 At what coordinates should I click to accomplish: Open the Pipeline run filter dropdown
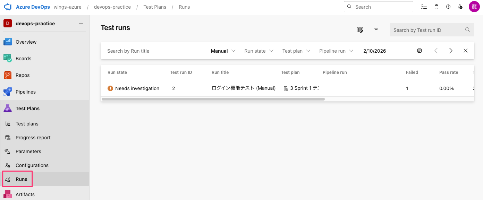(x=336, y=51)
